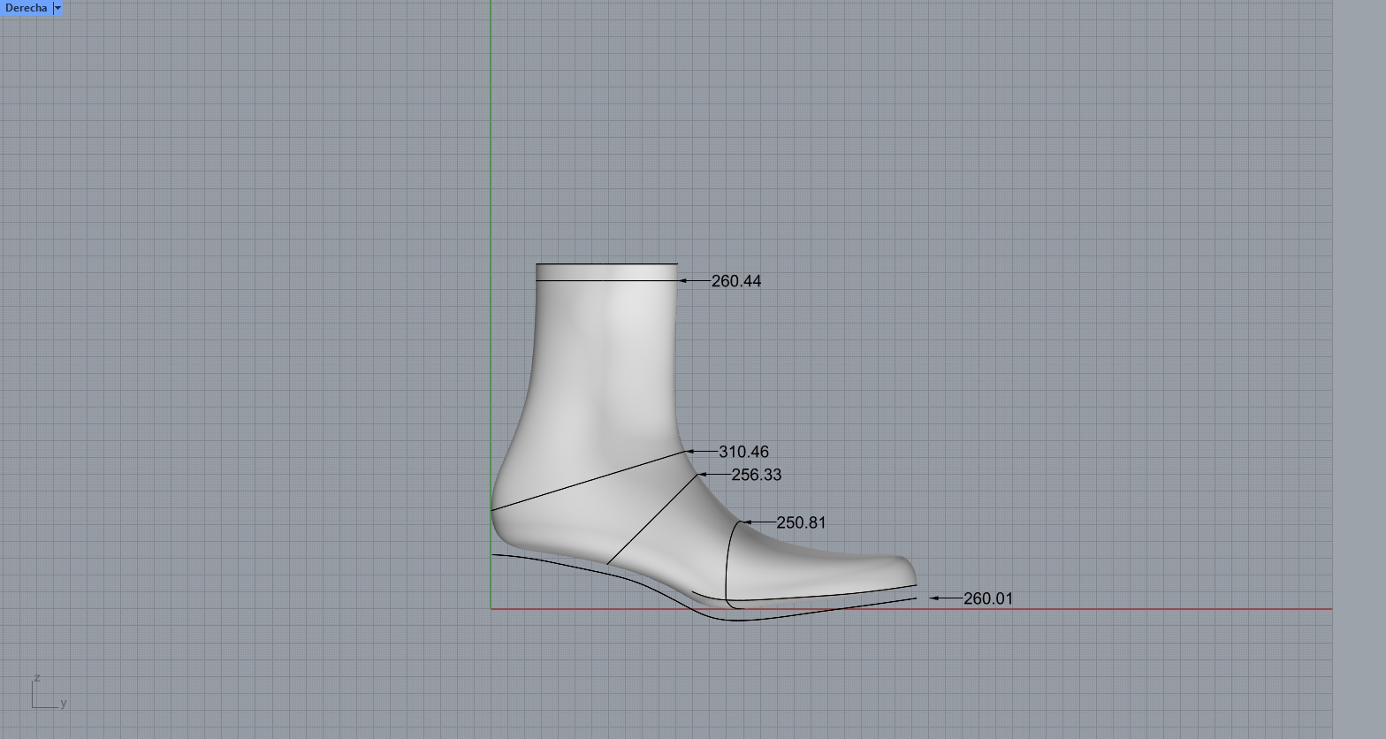Select the 260.44 dimension text
The image size is (1386, 739).
click(x=735, y=281)
